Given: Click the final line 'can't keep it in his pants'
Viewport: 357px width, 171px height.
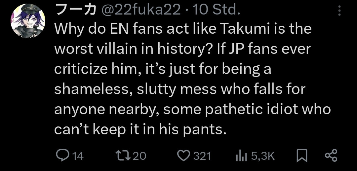Looking at the screenshot, I should (x=140, y=130).
